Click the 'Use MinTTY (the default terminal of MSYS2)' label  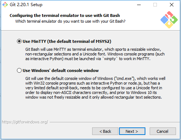pos(67,41)
